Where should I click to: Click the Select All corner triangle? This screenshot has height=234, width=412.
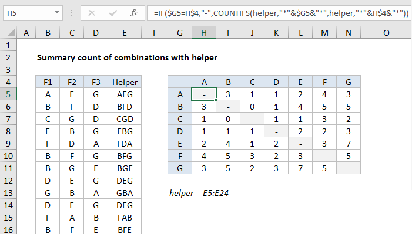pyautogui.click(x=11, y=33)
